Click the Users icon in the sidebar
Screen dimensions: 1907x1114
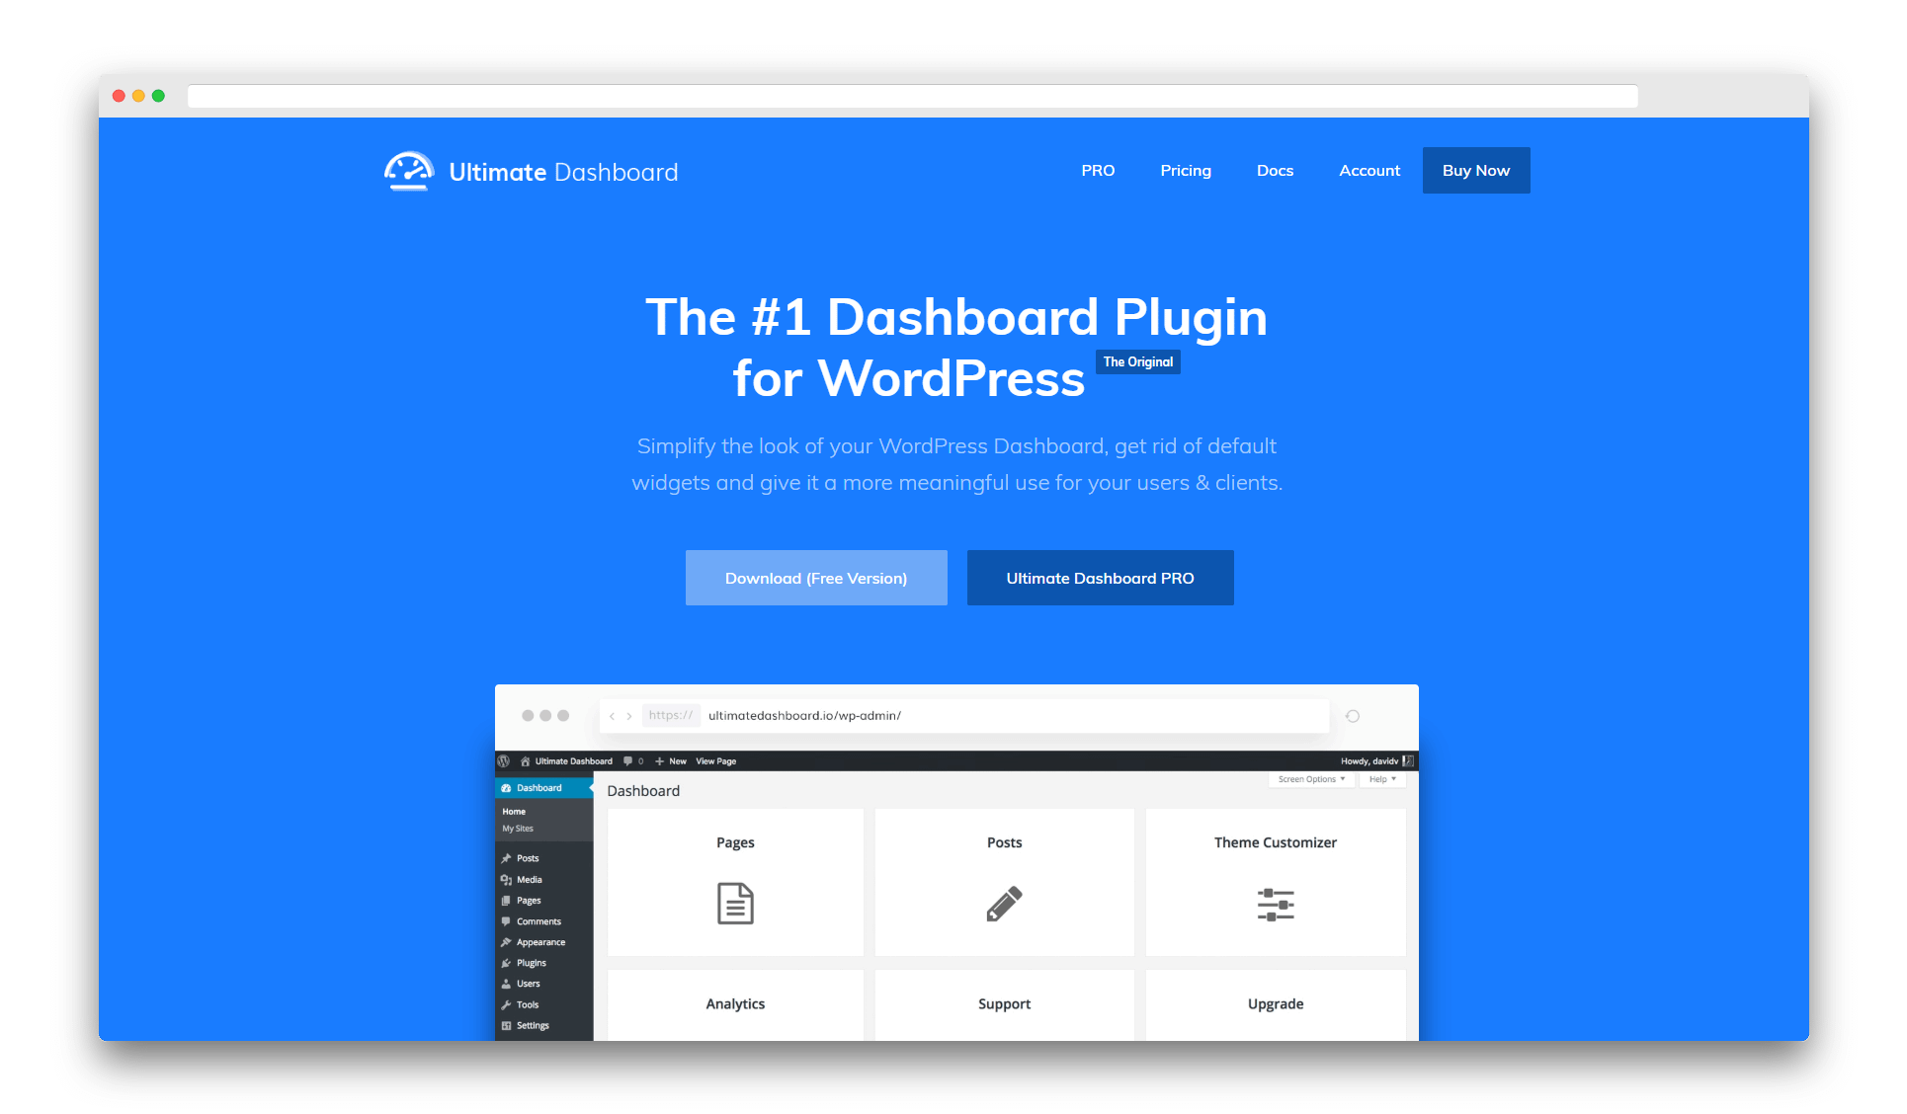tap(506, 984)
